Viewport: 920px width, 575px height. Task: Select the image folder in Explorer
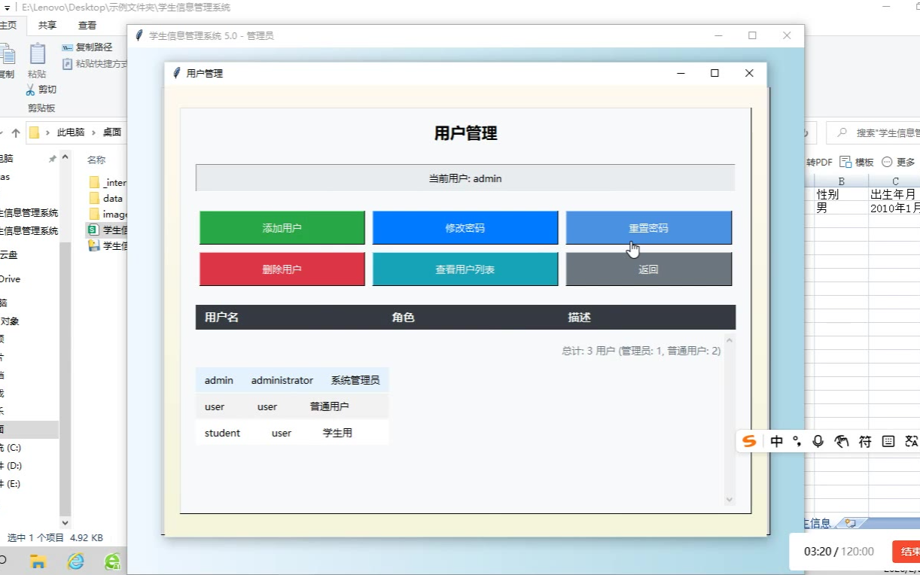[x=108, y=214]
